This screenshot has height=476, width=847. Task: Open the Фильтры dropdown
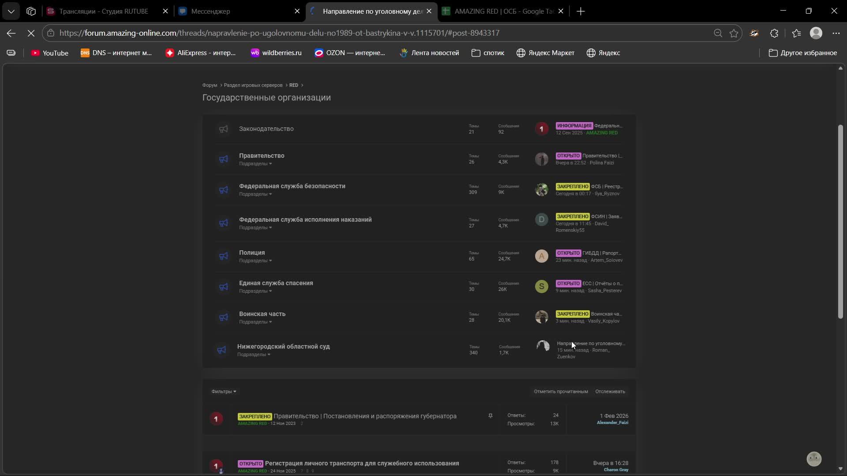(223, 391)
